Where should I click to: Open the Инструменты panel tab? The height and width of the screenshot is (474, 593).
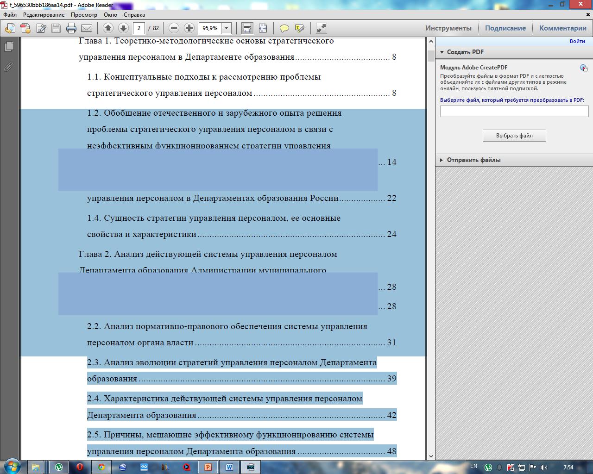point(448,28)
